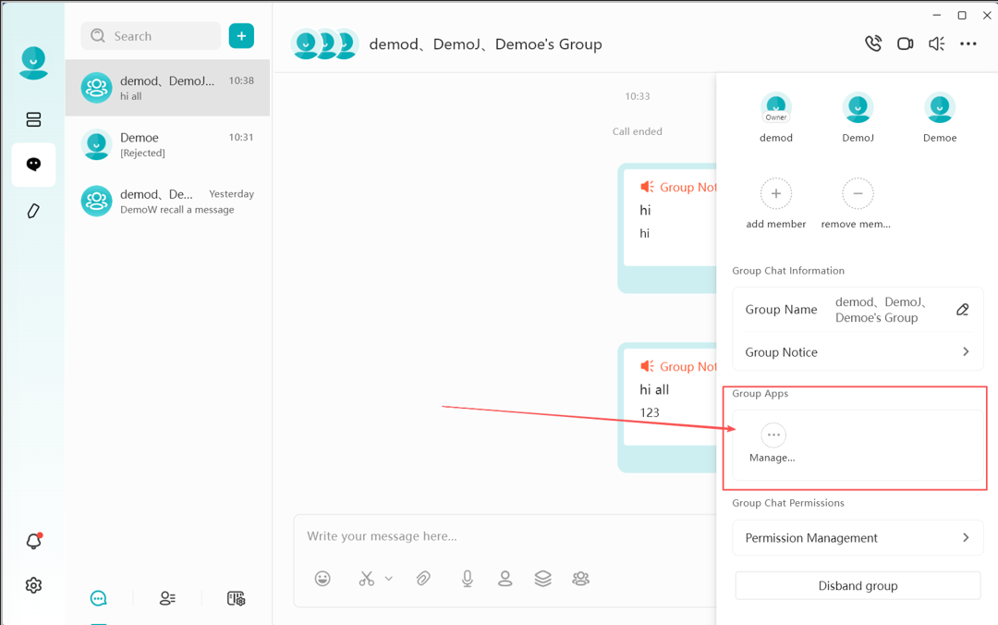Open settings gear icon
Screen dimensions: 998x625
pyautogui.click(x=34, y=585)
